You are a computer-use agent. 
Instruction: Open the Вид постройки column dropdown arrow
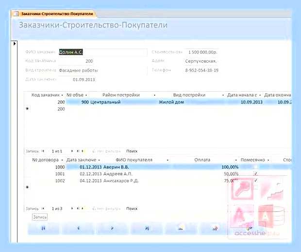click(x=223, y=95)
